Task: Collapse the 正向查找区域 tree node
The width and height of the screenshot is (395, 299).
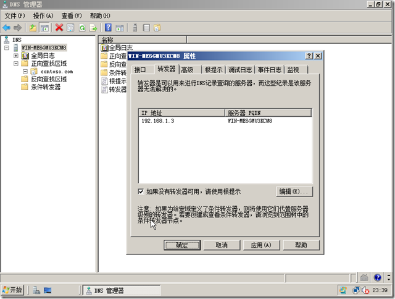Action: [x=16, y=64]
